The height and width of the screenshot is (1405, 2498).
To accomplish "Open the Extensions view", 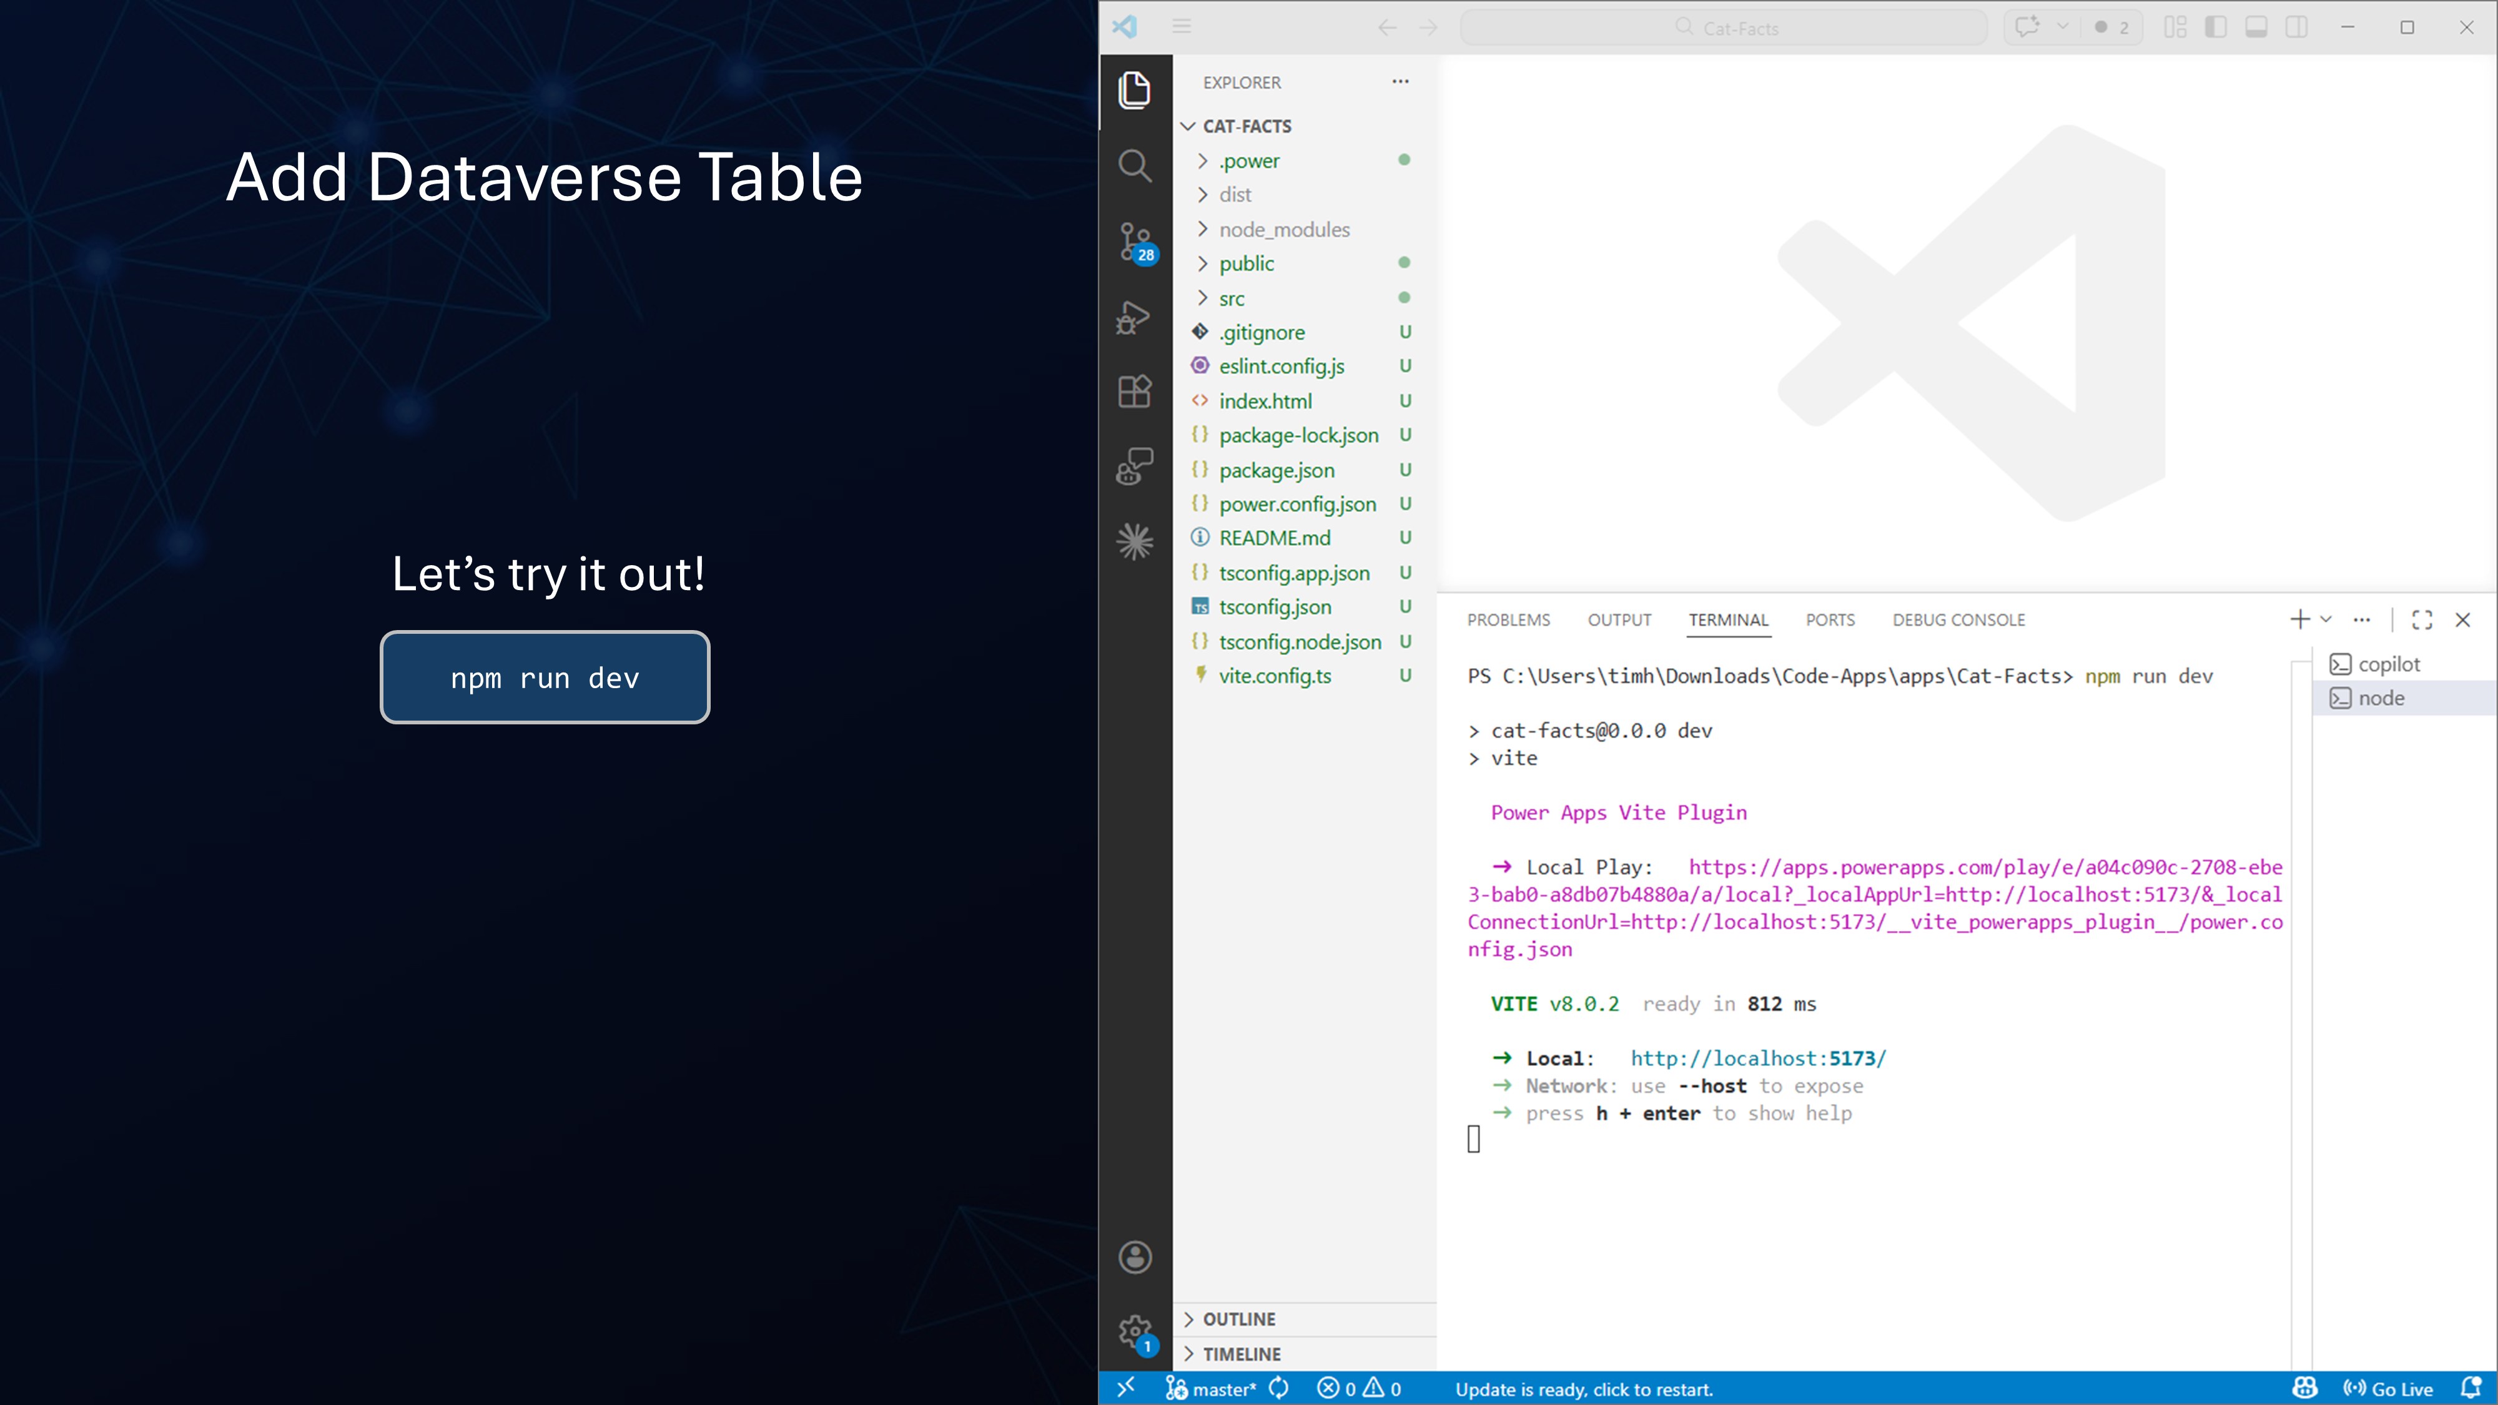I will click(1135, 392).
